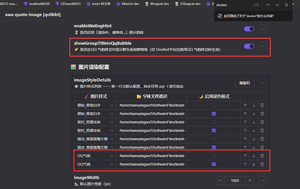This screenshot has height=189, width=300.
Task: Click the 添加行 button
Action: pyautogui.click(x=244, y=83)
